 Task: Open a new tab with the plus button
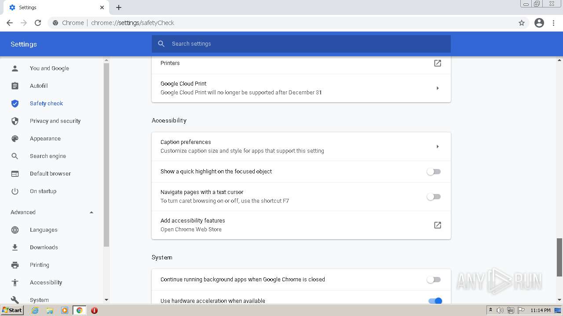[x=119, y=7]
